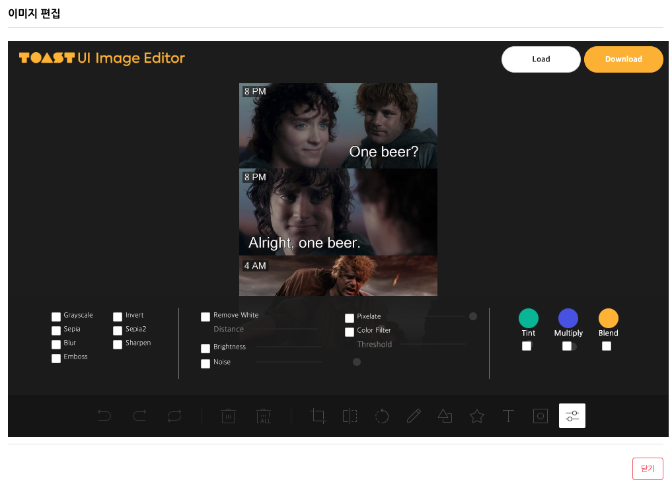Screen dimensions: 672x486
Task: Click the Delete trash icon
Action: pyautogui.click(x=228, y=416)
